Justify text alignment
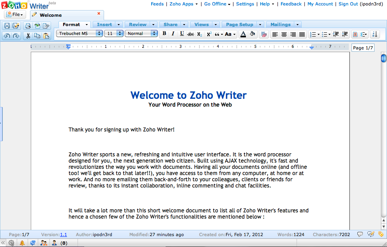 click(302, 34)
